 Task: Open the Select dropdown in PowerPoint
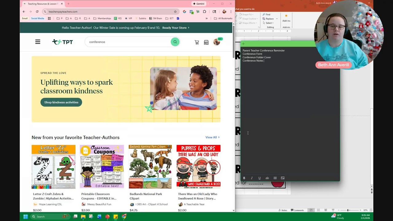(x=268, y=23)
